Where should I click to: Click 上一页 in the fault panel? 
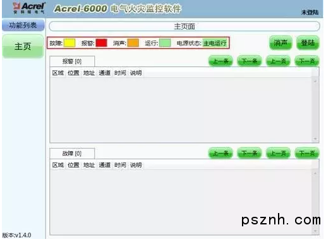point(278,153)
